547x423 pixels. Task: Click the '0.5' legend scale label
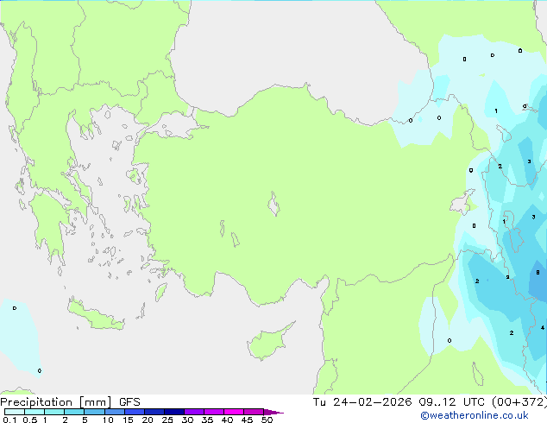[x=29, y=420]
